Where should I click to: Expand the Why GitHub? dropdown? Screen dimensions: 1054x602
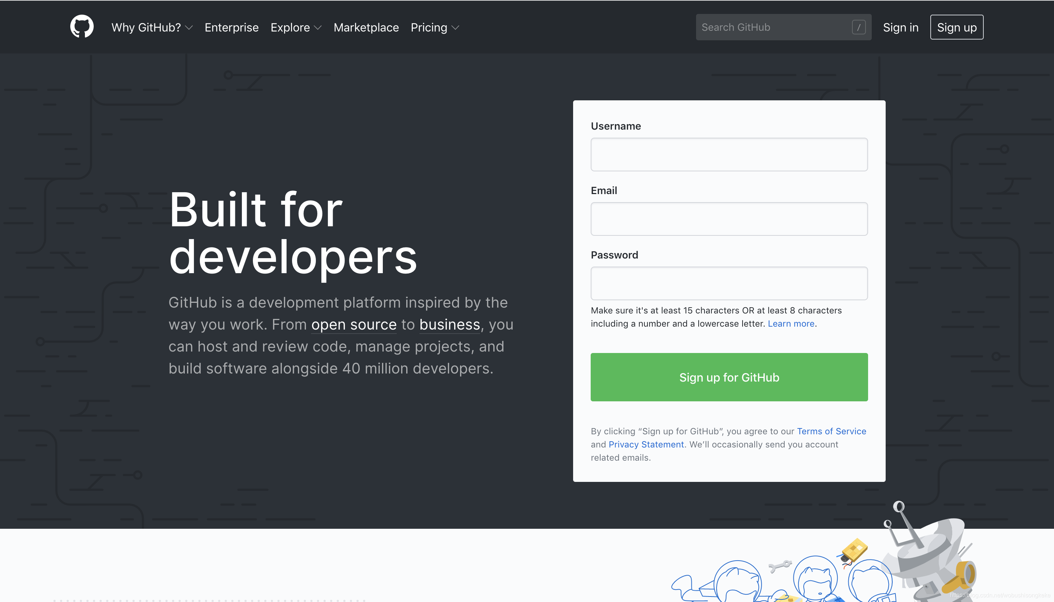pyautogui.click(x=152, y=27)
